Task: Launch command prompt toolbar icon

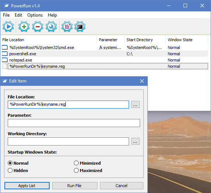Action: click(x=80, y=27)
